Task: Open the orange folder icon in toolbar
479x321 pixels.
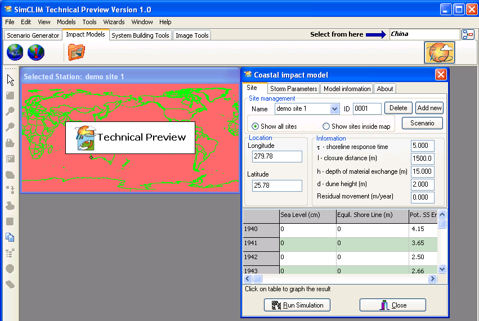Action: (x=76, y=52)
